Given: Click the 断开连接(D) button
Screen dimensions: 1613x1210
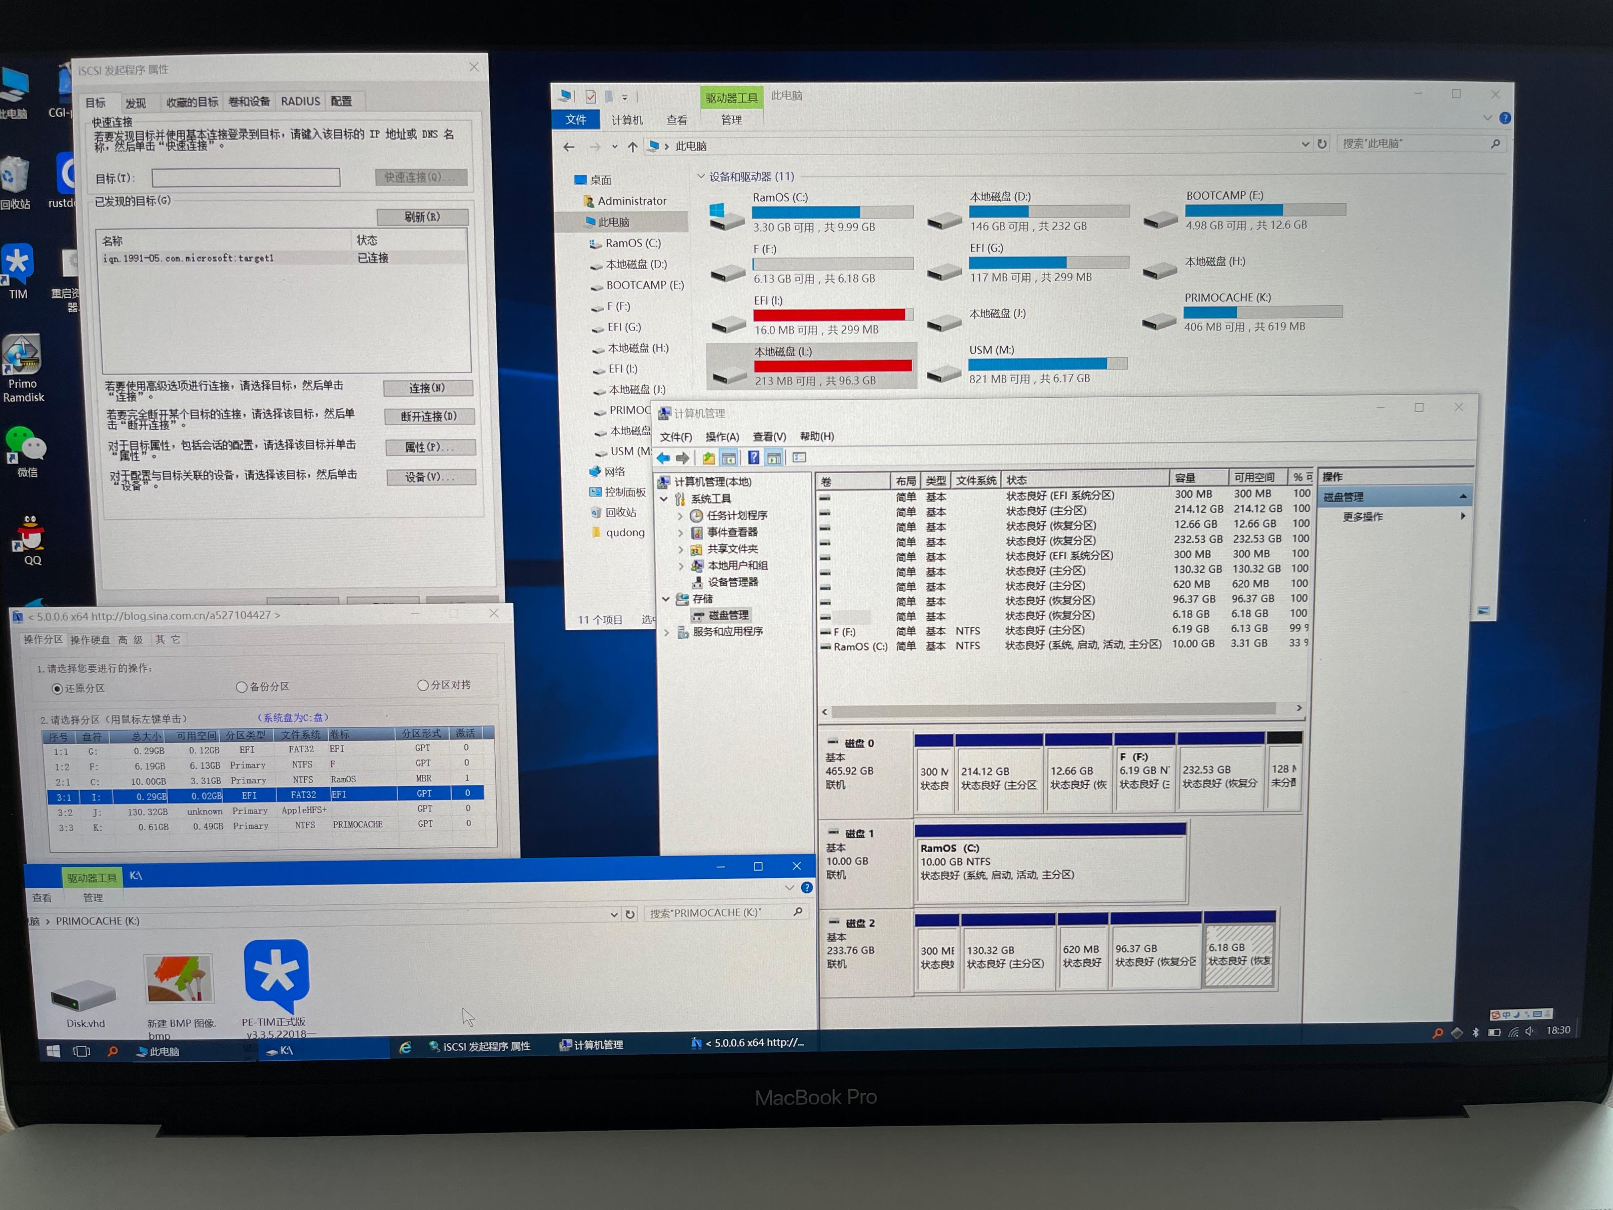Looking at the screenshot, I should click(x=430, y=417).
